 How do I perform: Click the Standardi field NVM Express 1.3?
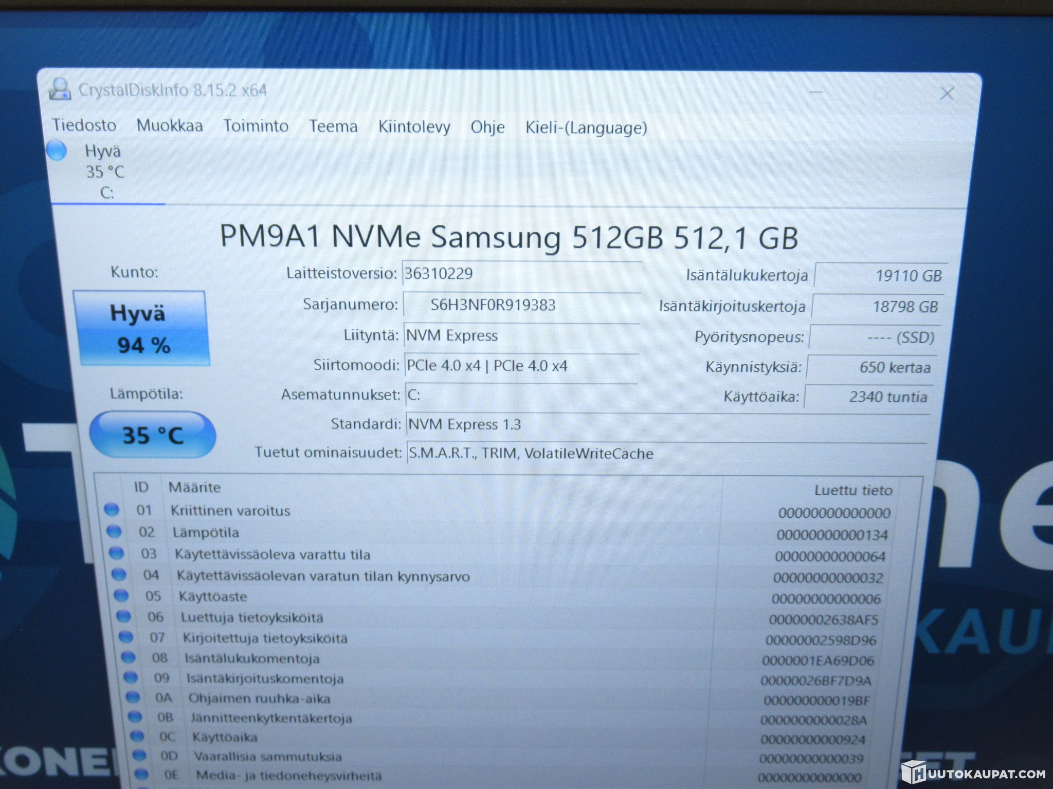coord(668,425)
